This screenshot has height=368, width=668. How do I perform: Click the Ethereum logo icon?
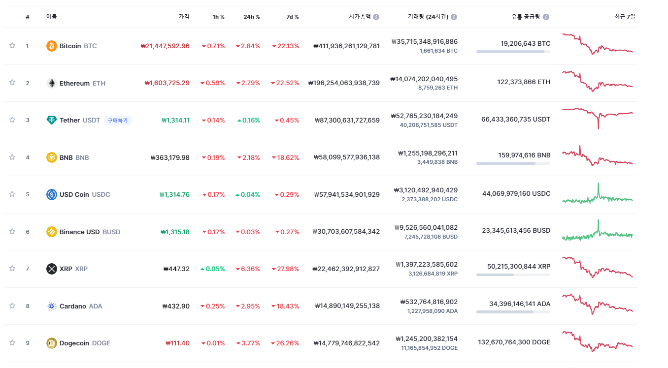point(52,83)
